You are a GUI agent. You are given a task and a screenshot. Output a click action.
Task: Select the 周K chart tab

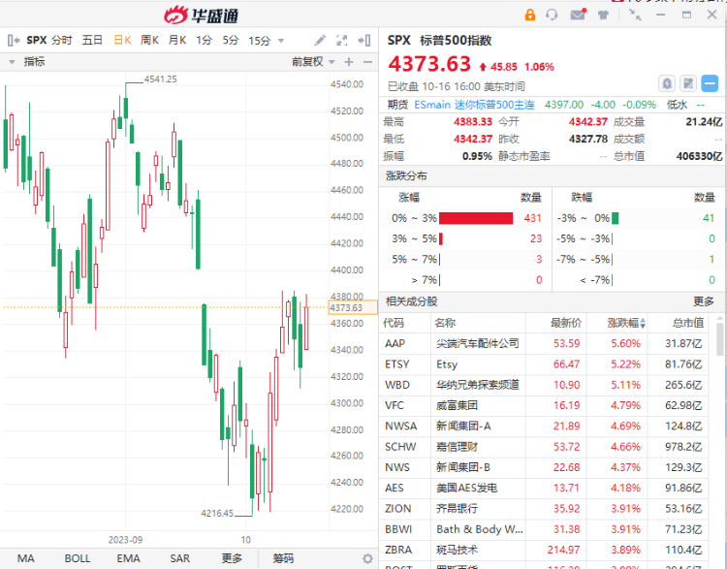(149, 41)
